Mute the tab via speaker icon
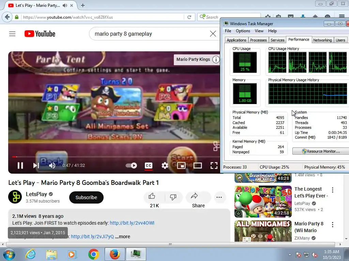 pos(65,5)
